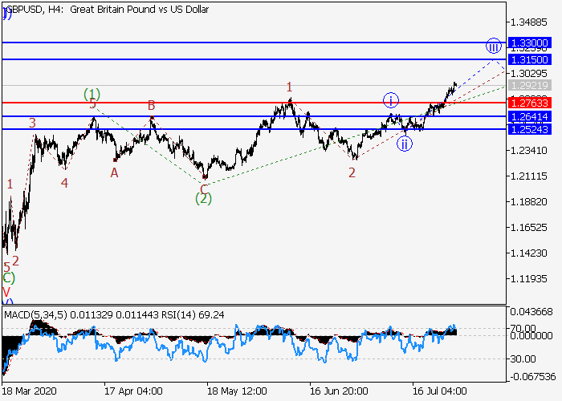Click the red C wave label
The width and height of the screenshot is (562, 401).
click(x=204, y=188)
